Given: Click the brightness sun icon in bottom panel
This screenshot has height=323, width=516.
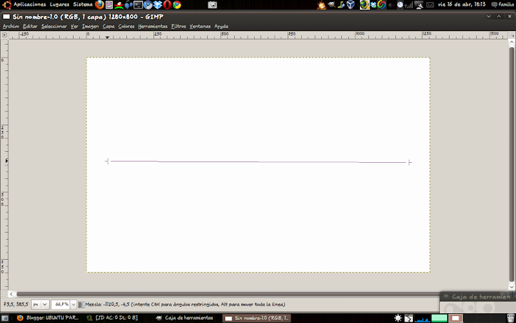Looking at the screenshot, I should (398, 318).
